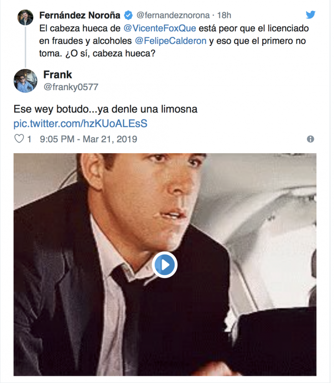Image resolution: width=334 pixels, height=383 pixels.
Task: Click the "Ese wey botudo" tweet text
Action: click(x=105, y=109)
